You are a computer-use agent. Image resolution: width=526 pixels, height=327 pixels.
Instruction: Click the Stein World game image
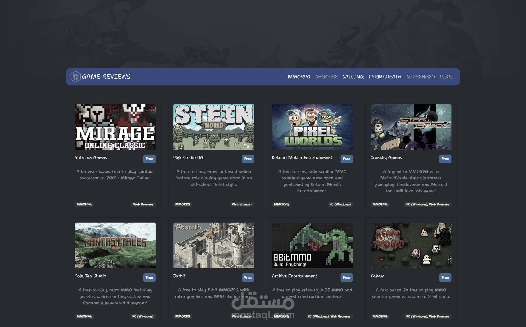[214, 127]
